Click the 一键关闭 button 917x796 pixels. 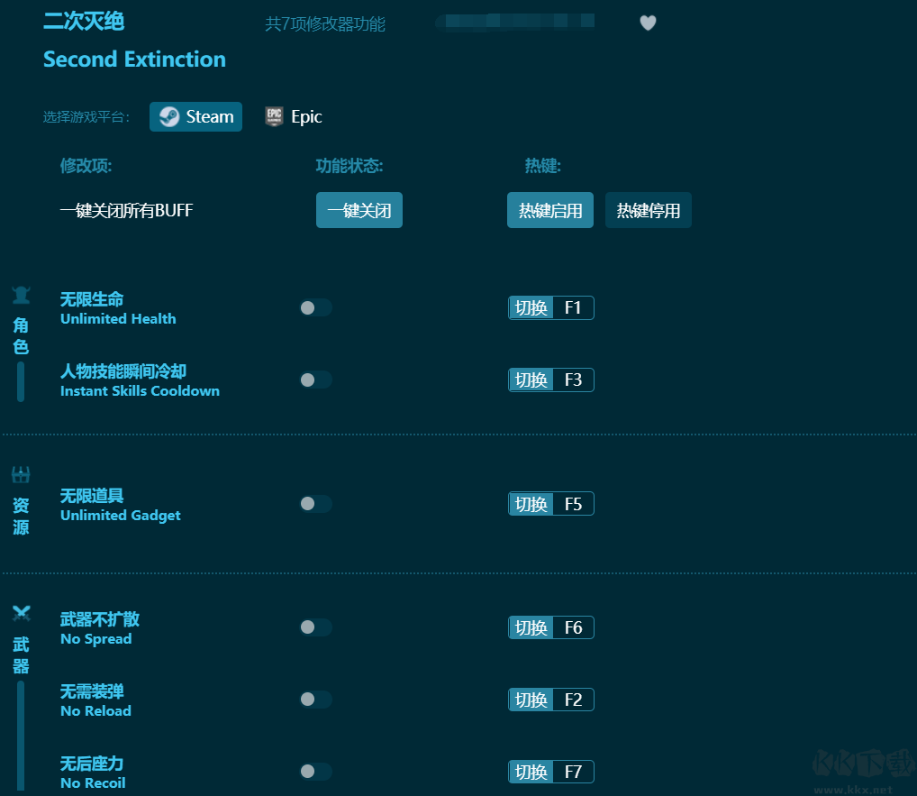359,211
